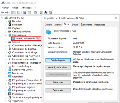
Task: Expand the Capteurs category
Action: coord(6,28)
